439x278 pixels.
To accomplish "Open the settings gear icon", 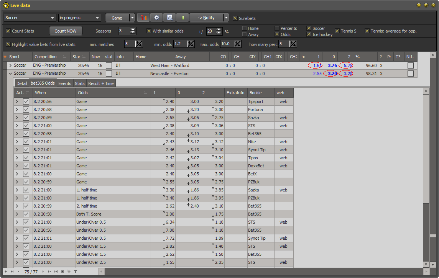I will pyautogui.click(x=156, y=17).
